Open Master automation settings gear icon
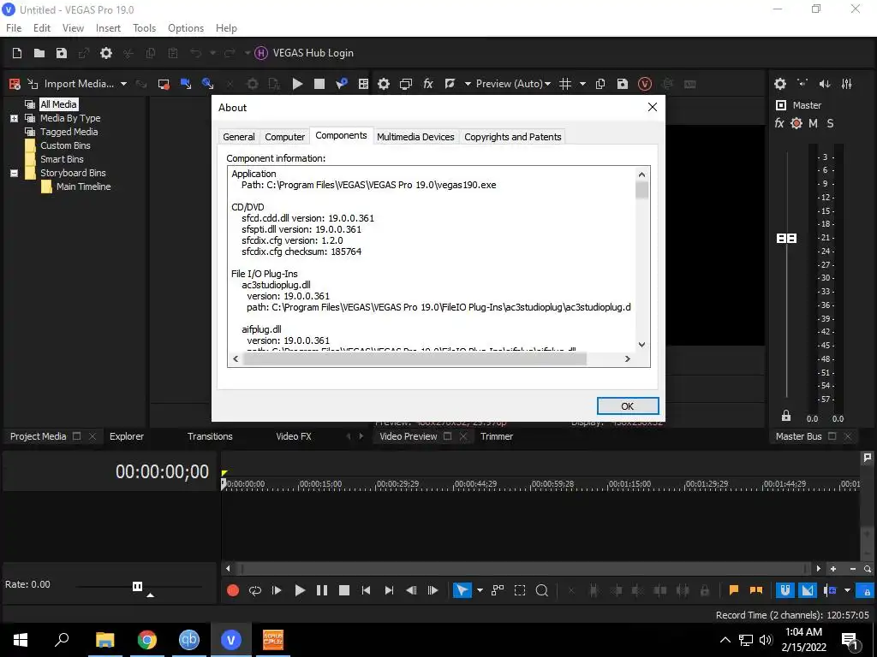The image size is (877, 657). tap(796, 123)
